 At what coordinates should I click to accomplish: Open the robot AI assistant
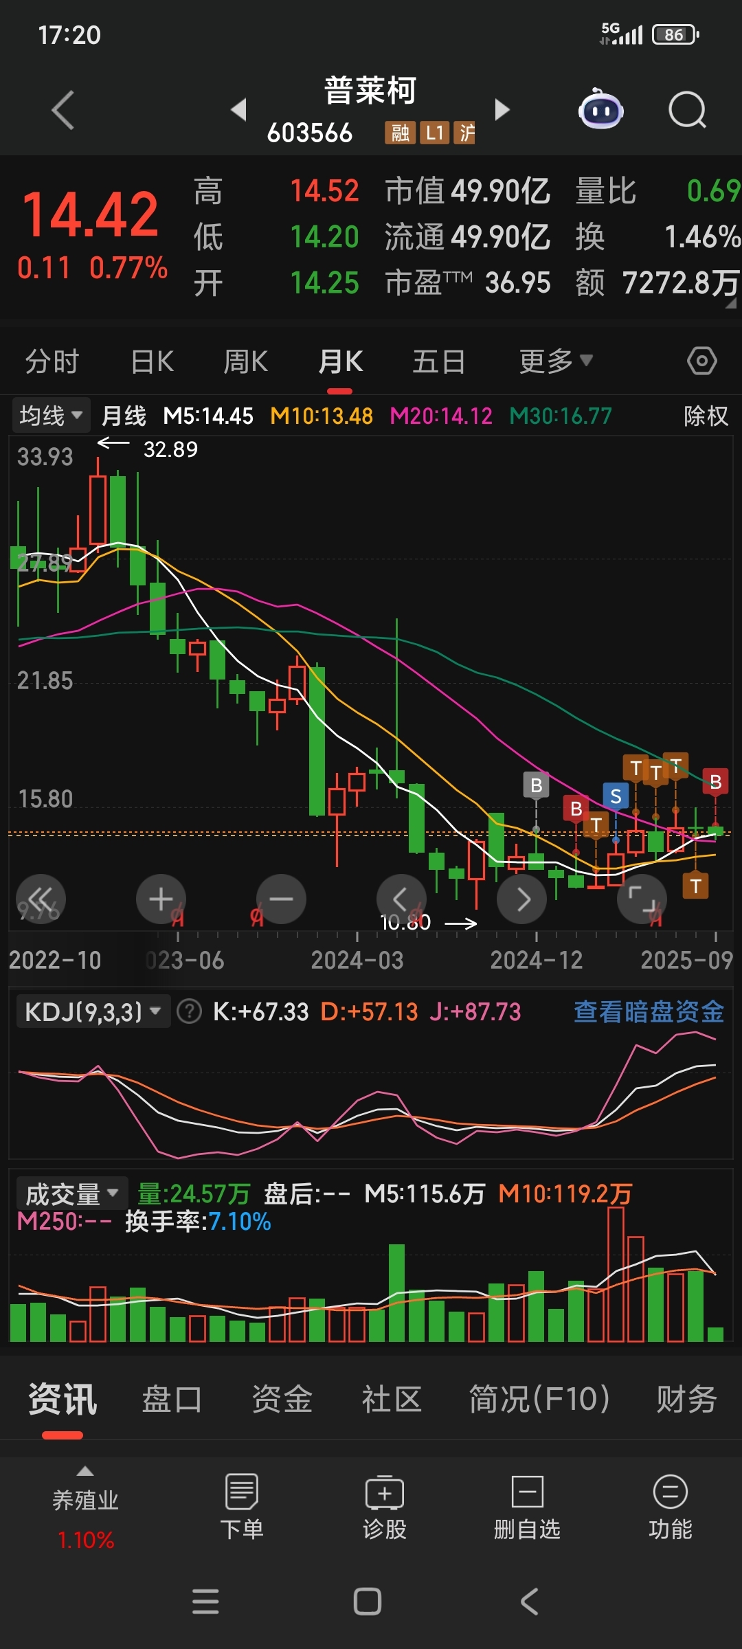[600, 110]
